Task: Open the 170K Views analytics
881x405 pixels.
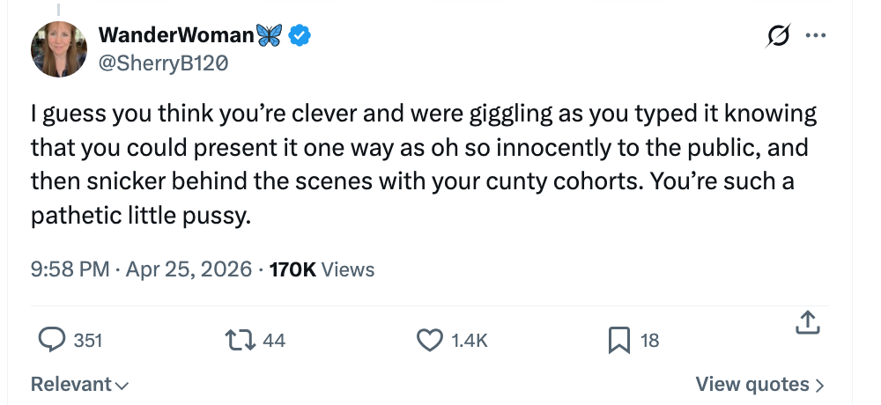Action: 322,269
